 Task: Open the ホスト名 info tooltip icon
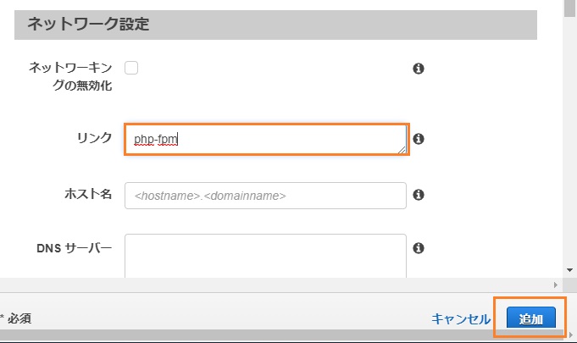(x=419, y=195)
